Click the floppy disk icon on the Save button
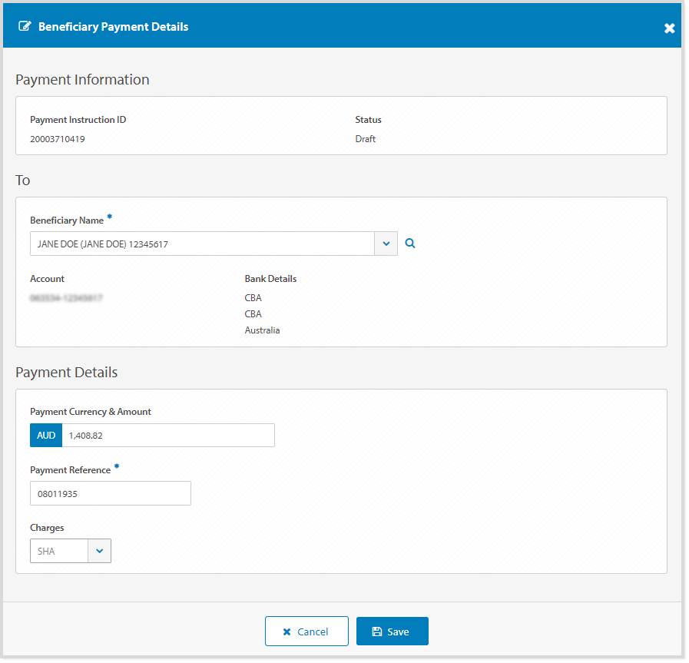 [378, 630]
